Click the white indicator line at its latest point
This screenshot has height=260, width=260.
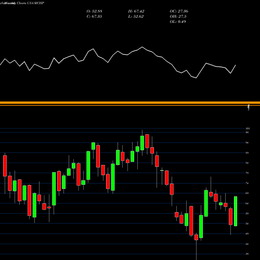coord(236,65)
